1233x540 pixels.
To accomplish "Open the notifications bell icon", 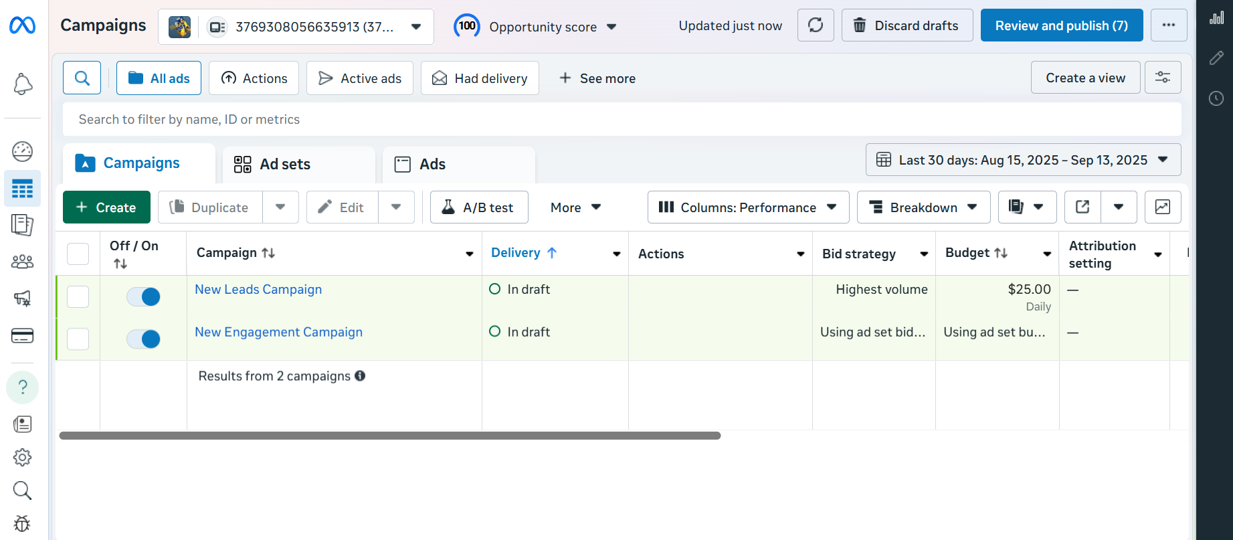I will [23, 84].
